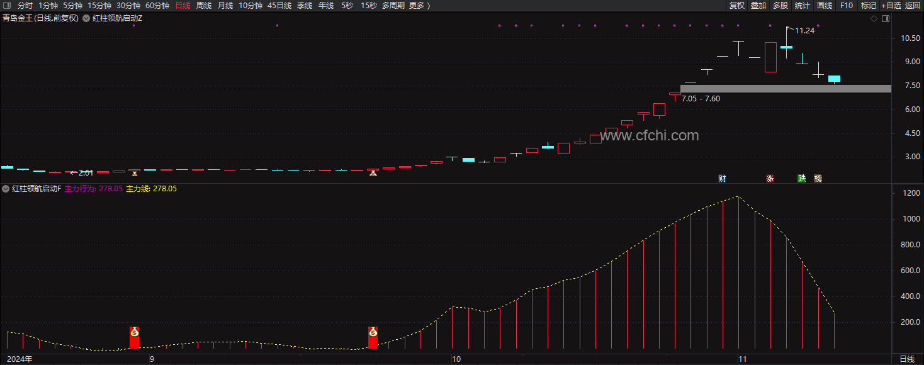Click the 2024年 date axis label
The width and height of the screenshot is (924, 365).
(19, 359)
